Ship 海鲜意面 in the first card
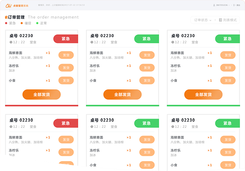245x171 pixels. pos(66,55)
